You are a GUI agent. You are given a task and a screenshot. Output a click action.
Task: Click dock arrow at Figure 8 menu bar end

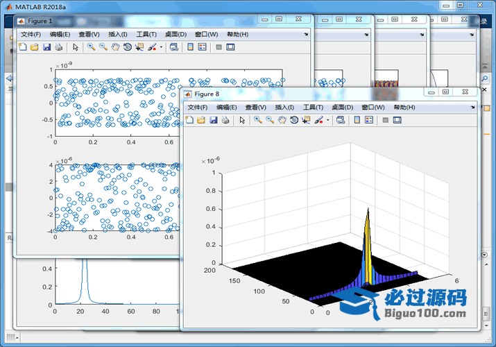[x=472, y=108]
